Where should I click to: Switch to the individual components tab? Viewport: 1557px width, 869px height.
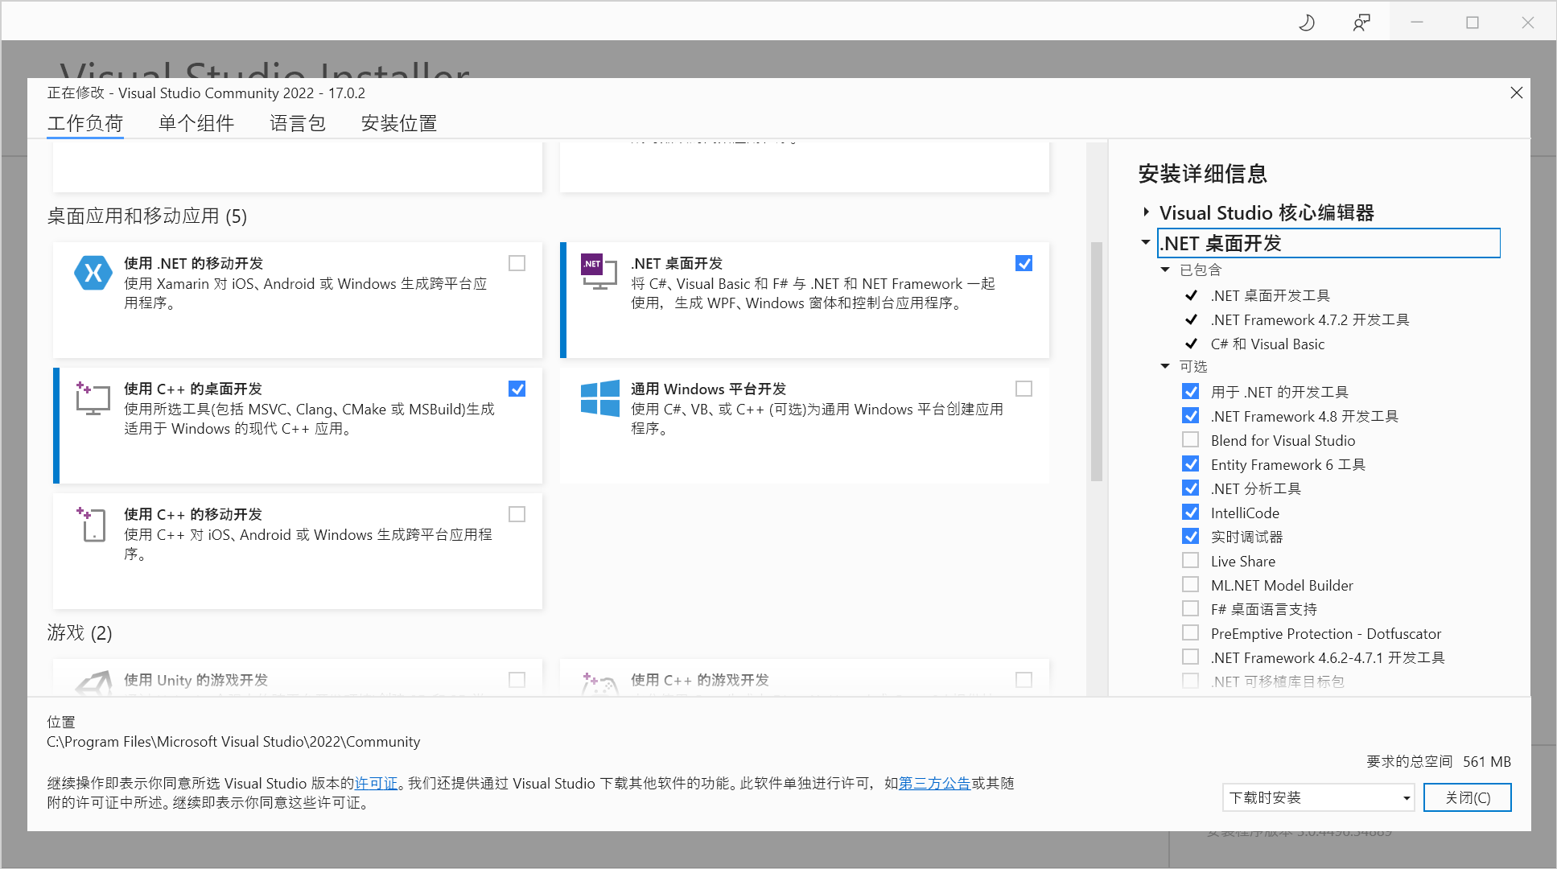(x=196, y=123)
